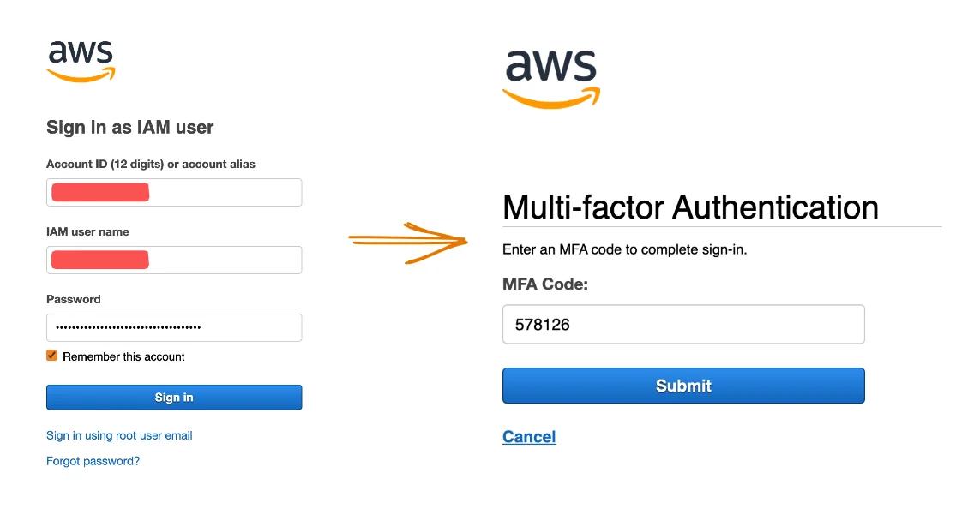968x515 pixels.
Task: Click the Password input box
Action: coord(174,327)
